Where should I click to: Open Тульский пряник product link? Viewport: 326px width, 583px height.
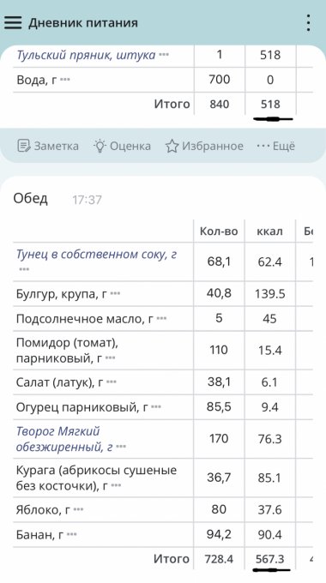tap(86, 55)
